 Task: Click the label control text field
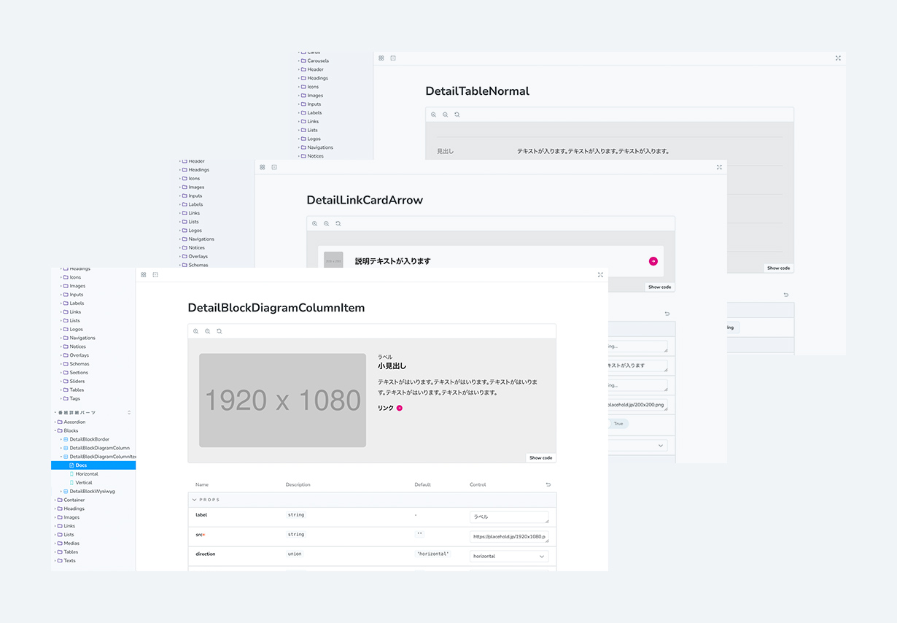coord(508,516)
